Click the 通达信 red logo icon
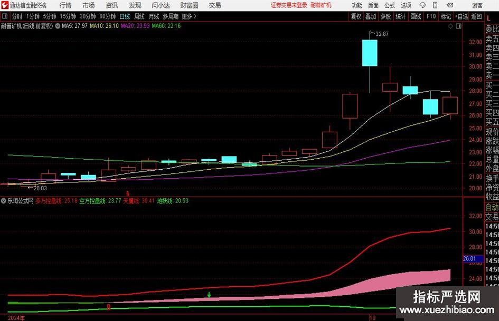 click(5, 5)
